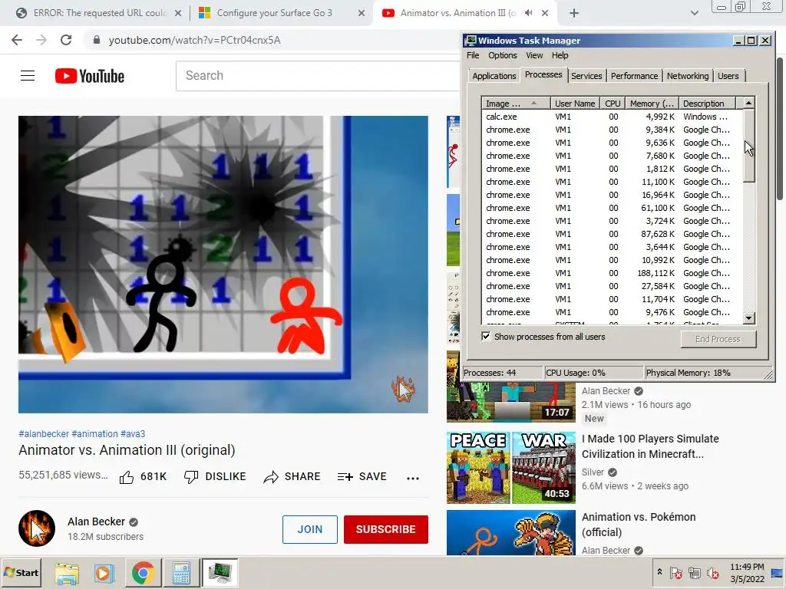
Task: Open Task Manager Help menu
Action: pyautogui.click(x=560, y=55)
